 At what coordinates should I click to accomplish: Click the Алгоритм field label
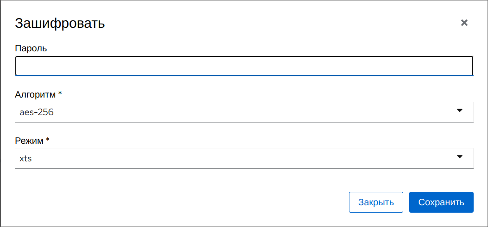pyautogui.click(x=35, y=94)
